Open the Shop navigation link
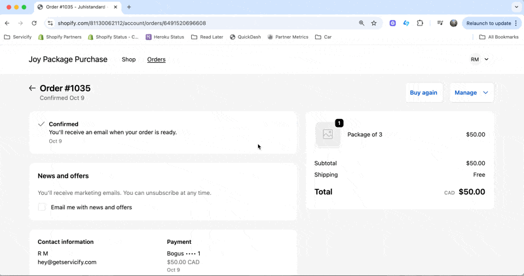The width and height of the screenshot is (524, 276). pyautogui.click(x=128, y=60)
